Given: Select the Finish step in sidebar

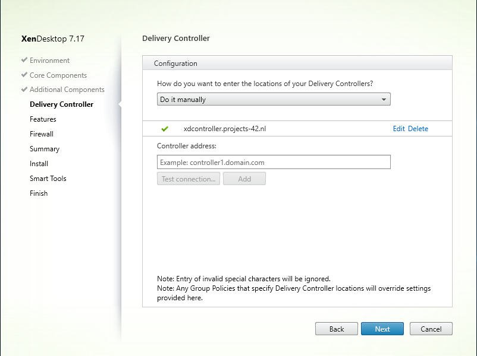Looking at the screenshot, I should (39, 193).
